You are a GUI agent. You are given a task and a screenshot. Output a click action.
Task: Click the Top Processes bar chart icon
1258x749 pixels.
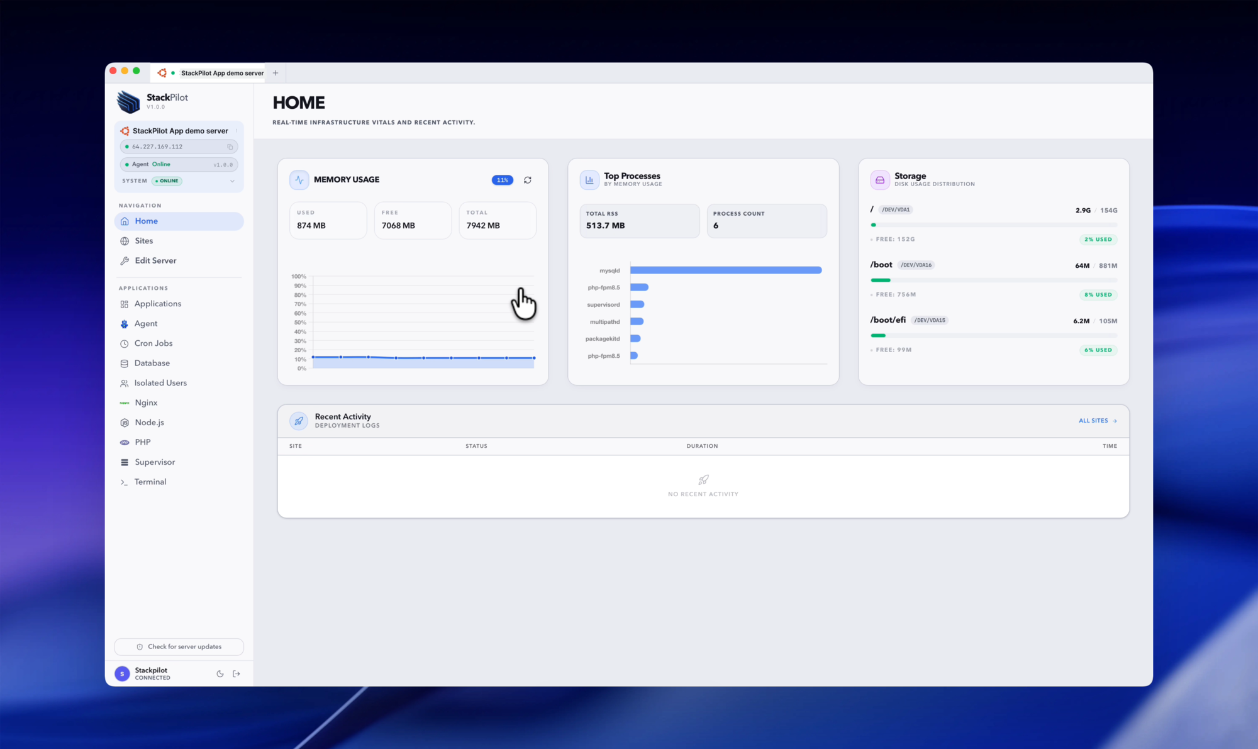(589, 180)
